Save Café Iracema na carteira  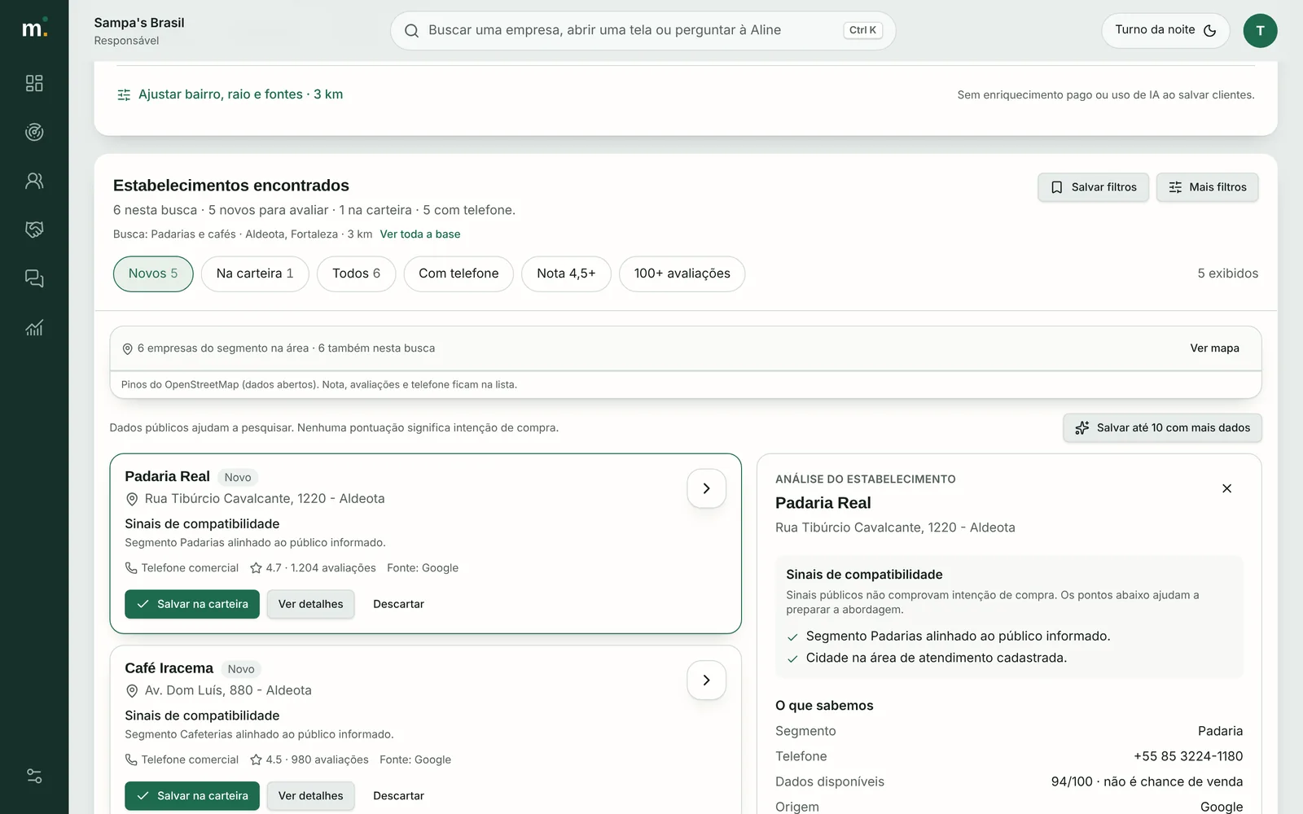(192, 796)
